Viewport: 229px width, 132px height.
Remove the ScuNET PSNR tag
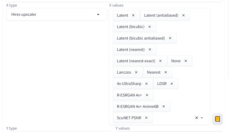[x=146, y=118]
